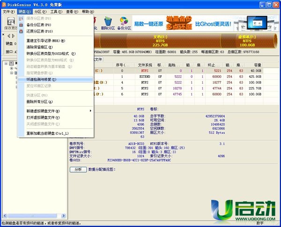Select 清除保留扇区 menu entry
Viewport: 281px width, 227px height.
pyautogui.click(x=56, y=47)
